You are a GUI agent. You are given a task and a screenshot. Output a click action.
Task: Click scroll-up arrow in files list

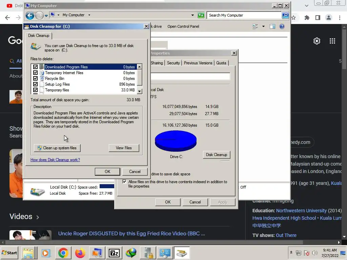click(139, 67)
